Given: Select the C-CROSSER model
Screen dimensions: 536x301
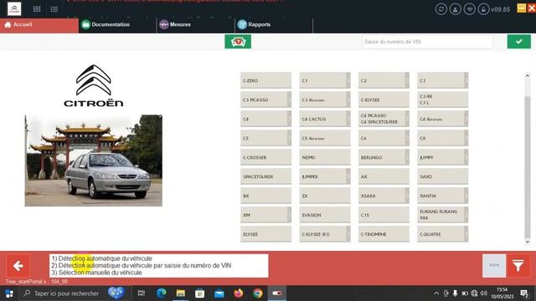Looking at the screenshot, I should (x=266, y=157).
